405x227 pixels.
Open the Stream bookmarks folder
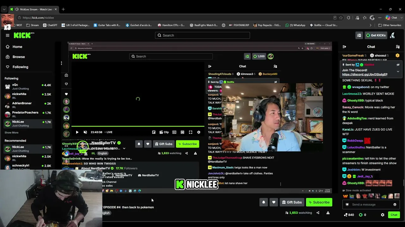pos(33,25)
